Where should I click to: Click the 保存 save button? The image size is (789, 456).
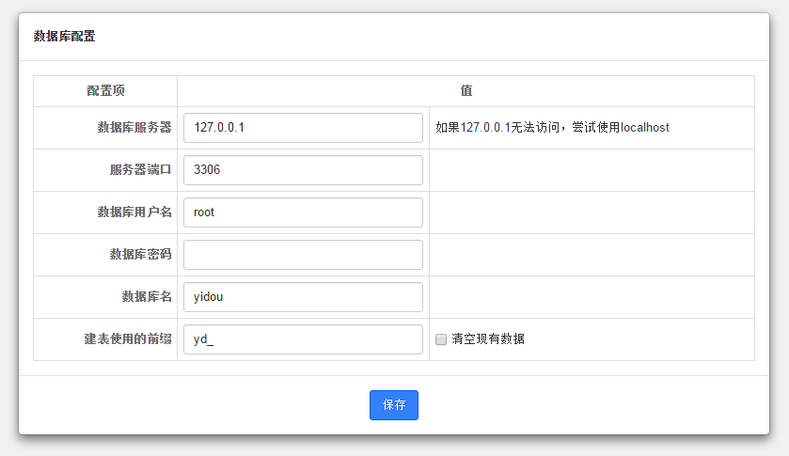tap(393, 404)
